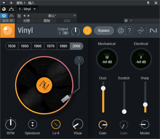Click the Native Instruments logo
This screenshot has width=160, height=139.
pyautogui.click(x=153, y=31)
